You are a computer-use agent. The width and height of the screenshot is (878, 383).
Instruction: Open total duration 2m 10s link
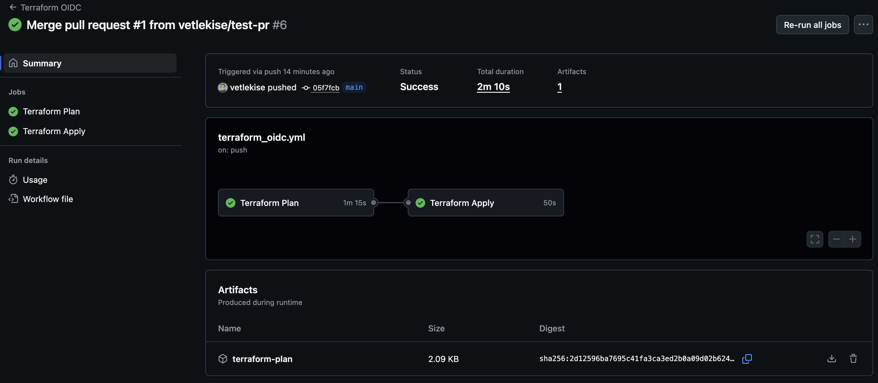tap(493, 87)
